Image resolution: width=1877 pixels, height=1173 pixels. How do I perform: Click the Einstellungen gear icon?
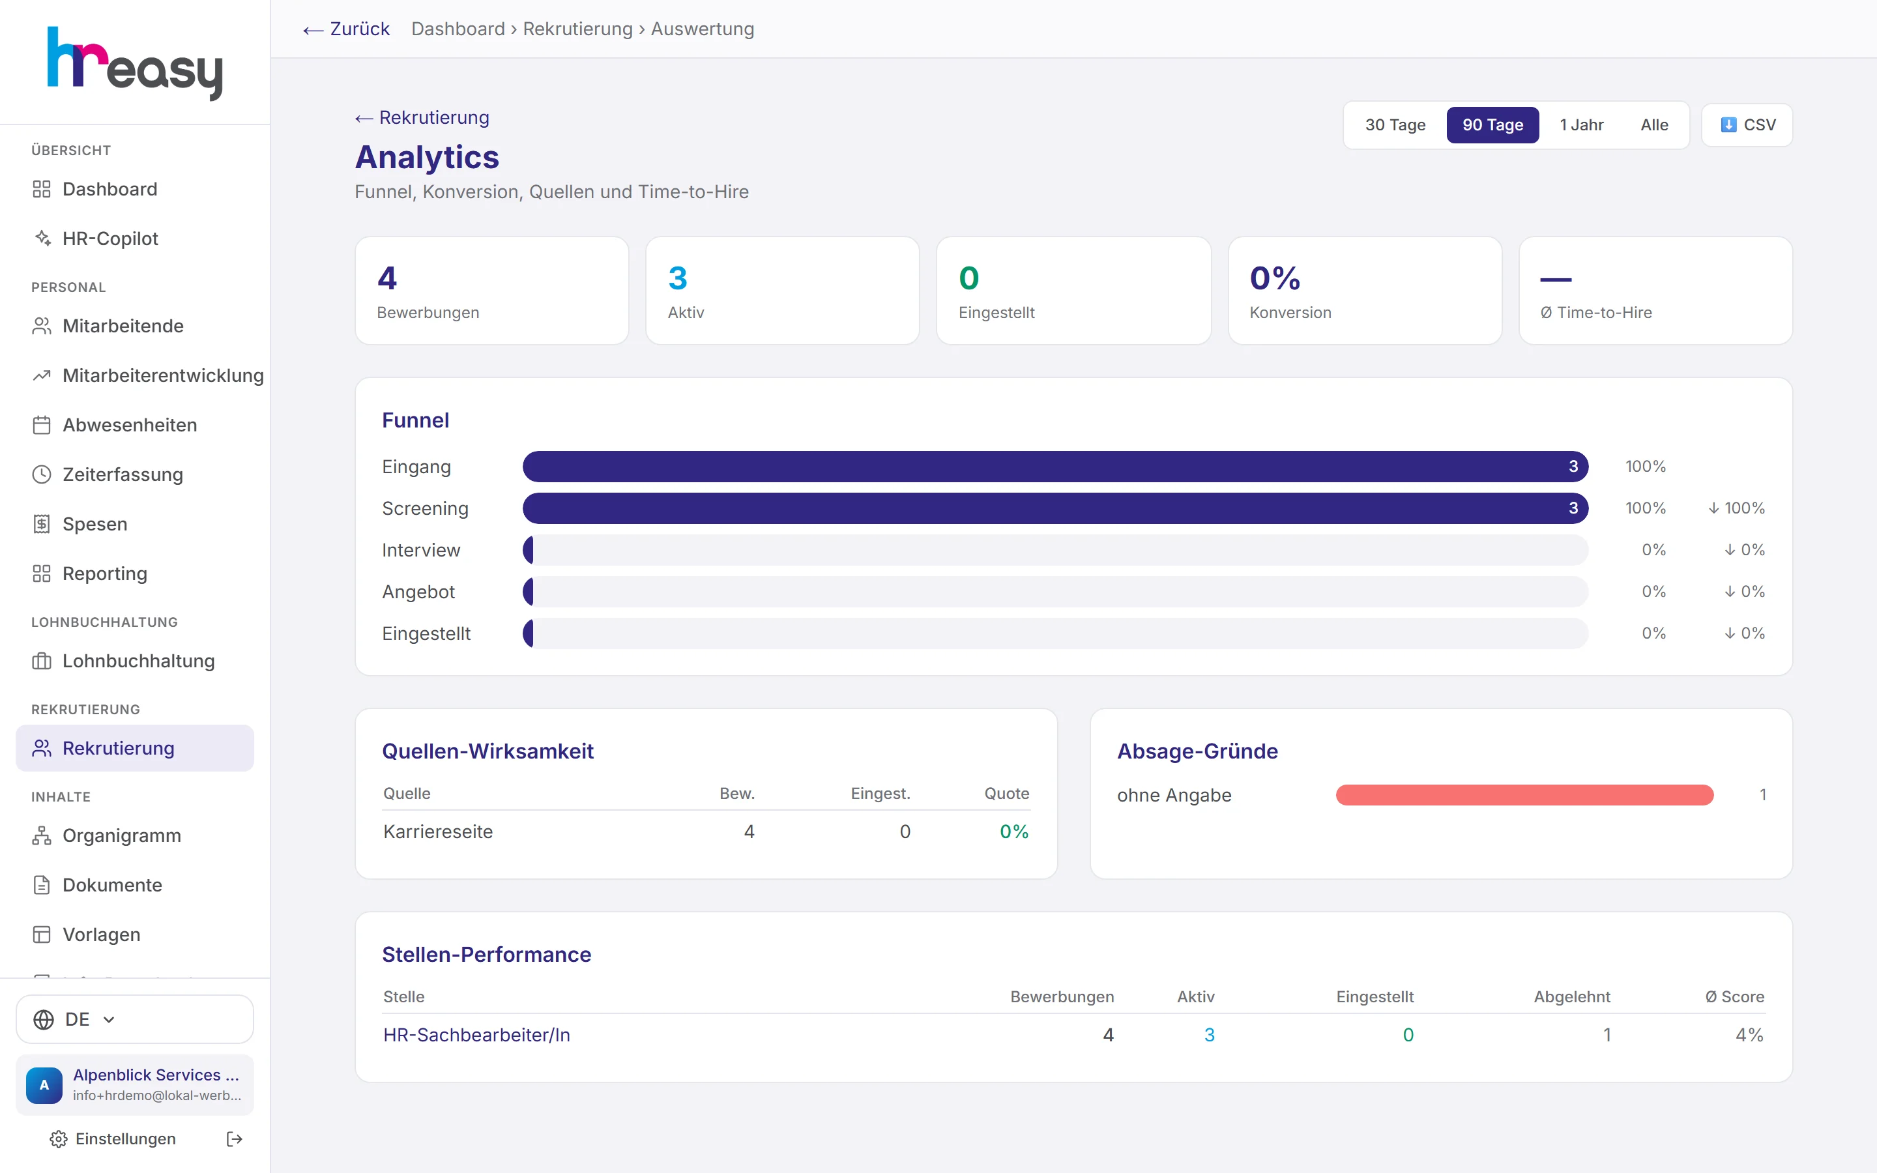coord(58,1139)
